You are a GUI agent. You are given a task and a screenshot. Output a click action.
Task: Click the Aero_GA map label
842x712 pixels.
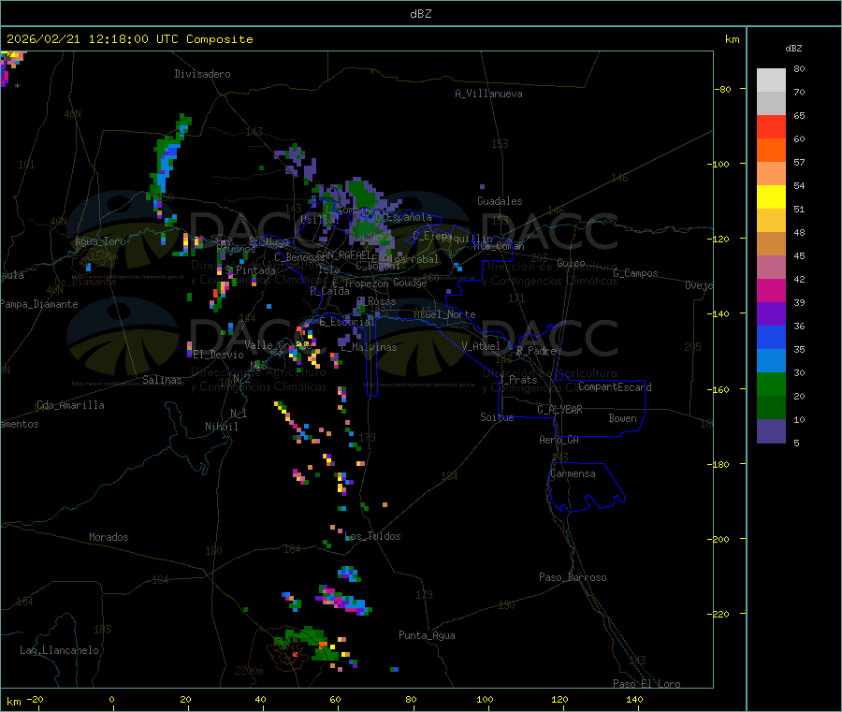tap(559, 440)
